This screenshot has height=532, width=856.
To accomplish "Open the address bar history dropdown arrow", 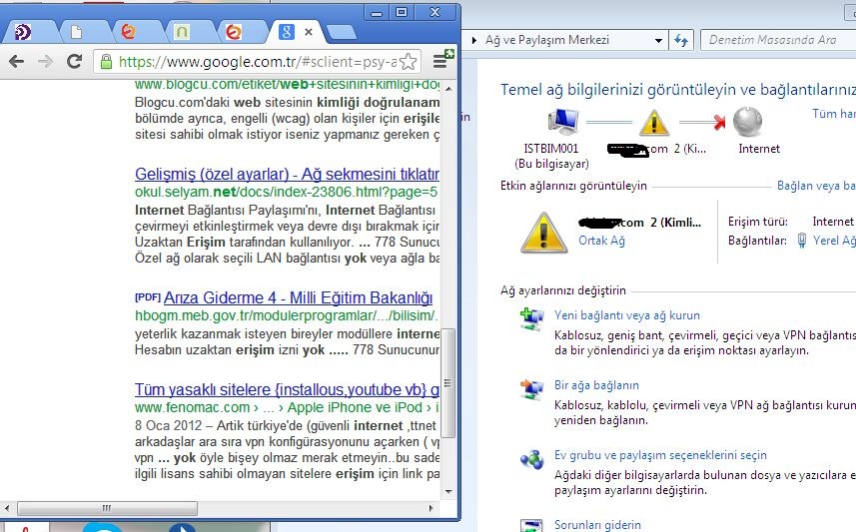I will 658,40.
